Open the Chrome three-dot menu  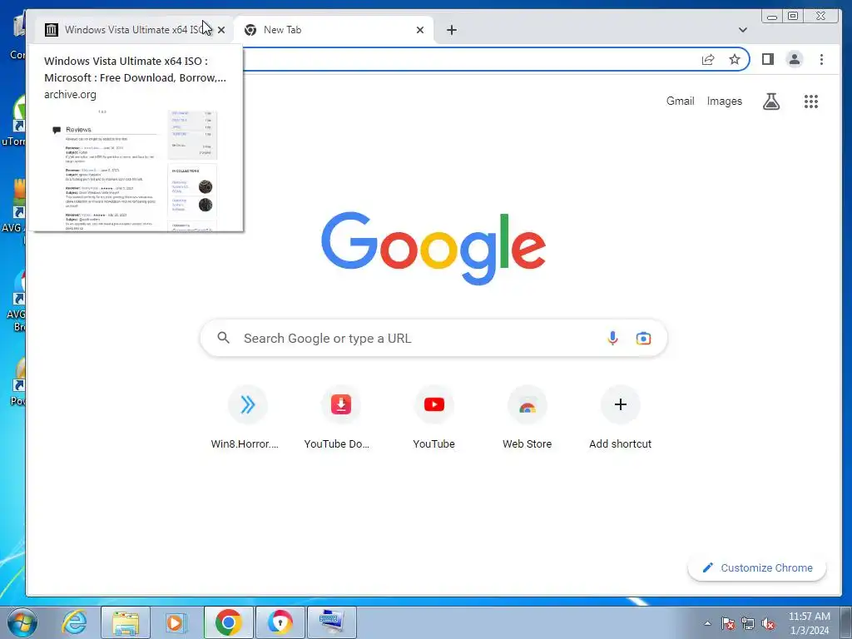[821, 59]
